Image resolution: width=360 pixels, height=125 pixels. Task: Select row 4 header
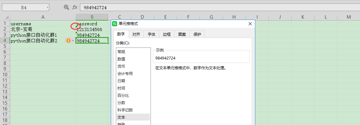point(5,41)
